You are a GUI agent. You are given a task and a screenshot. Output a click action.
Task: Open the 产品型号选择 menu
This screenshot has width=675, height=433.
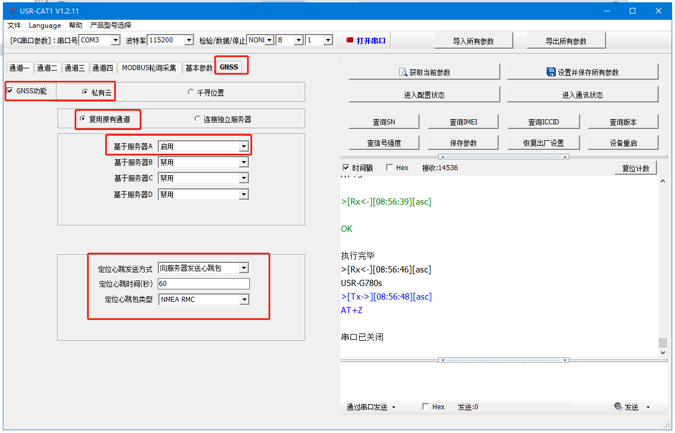point(111,25)
